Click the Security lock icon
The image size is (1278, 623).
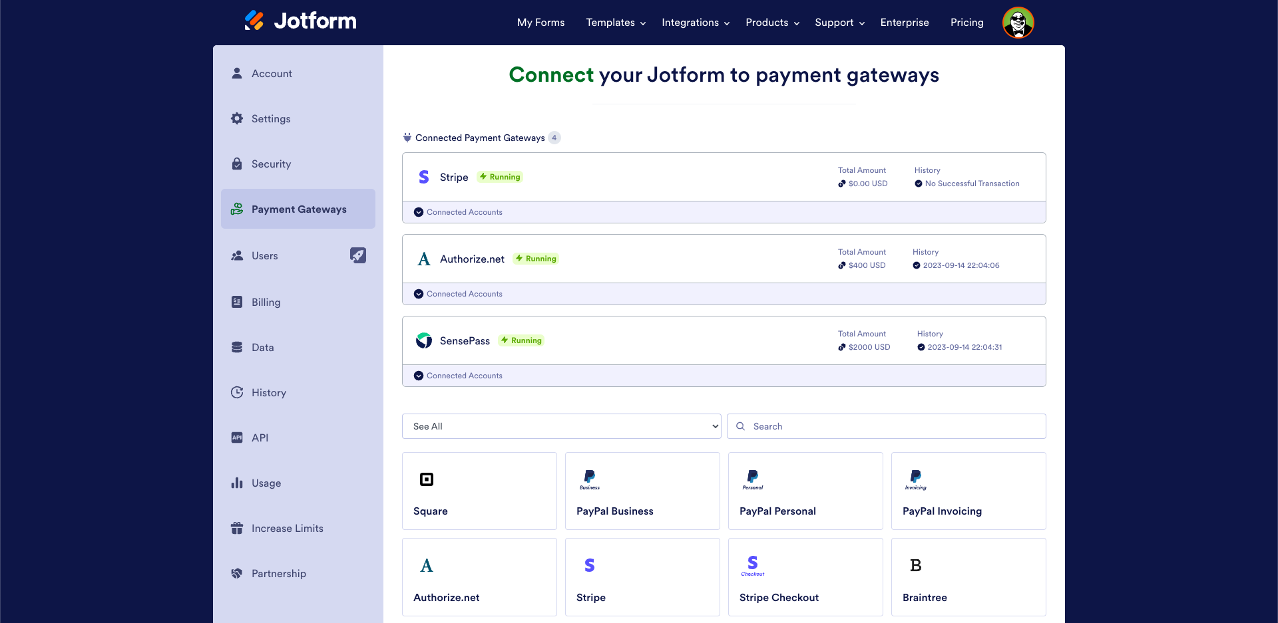pos(237,164)
